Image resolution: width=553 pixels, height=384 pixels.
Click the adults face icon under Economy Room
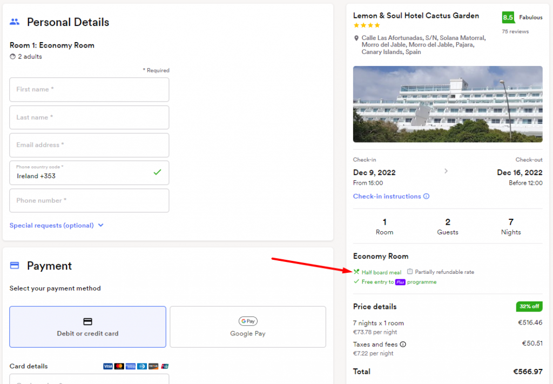pyautogui.click(x=13, y=56)
